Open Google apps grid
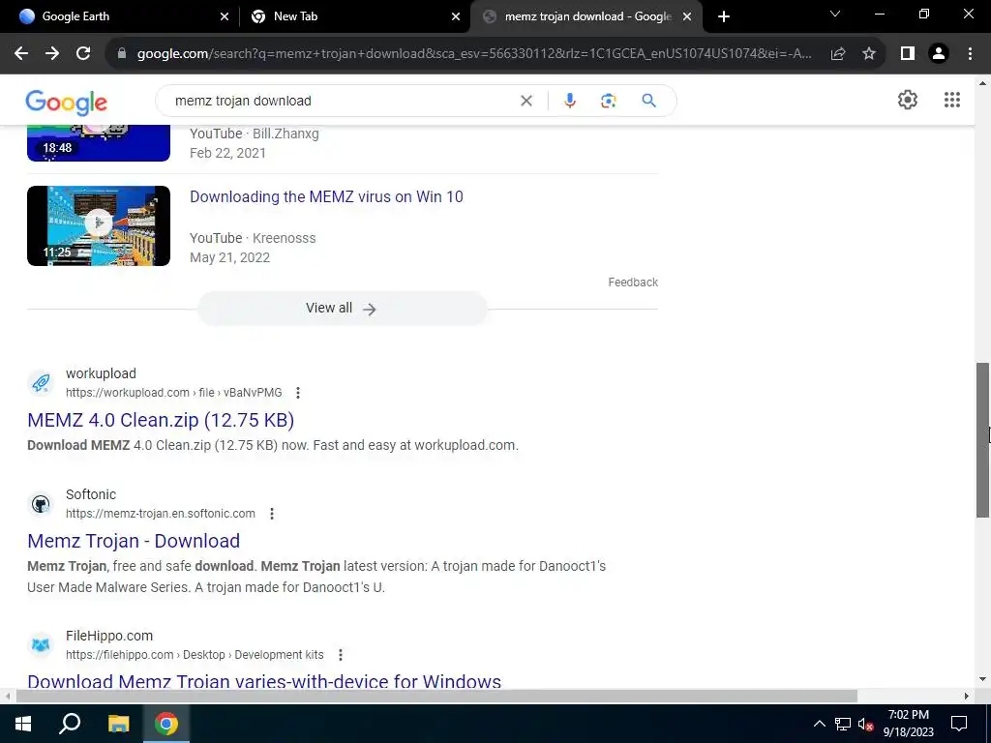 (x=952, y=100)
